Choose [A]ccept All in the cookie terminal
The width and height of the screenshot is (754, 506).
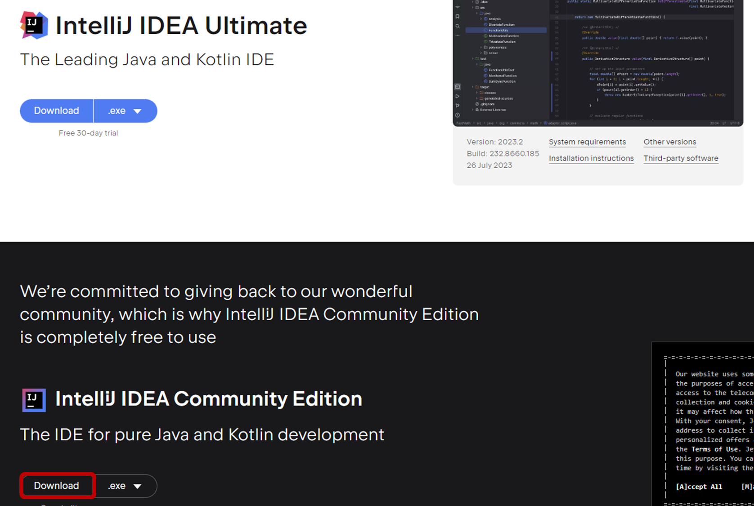coord(699,487)
